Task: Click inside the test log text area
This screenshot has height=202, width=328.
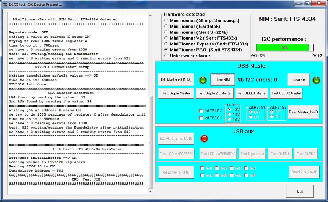Action: (x=78, y=103)
